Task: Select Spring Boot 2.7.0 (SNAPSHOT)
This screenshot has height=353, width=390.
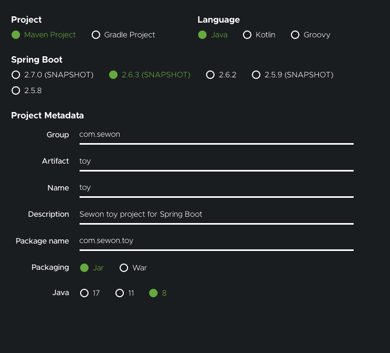Action: (16, 75)
